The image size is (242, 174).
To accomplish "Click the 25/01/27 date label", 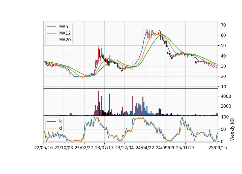I will 185,148.
